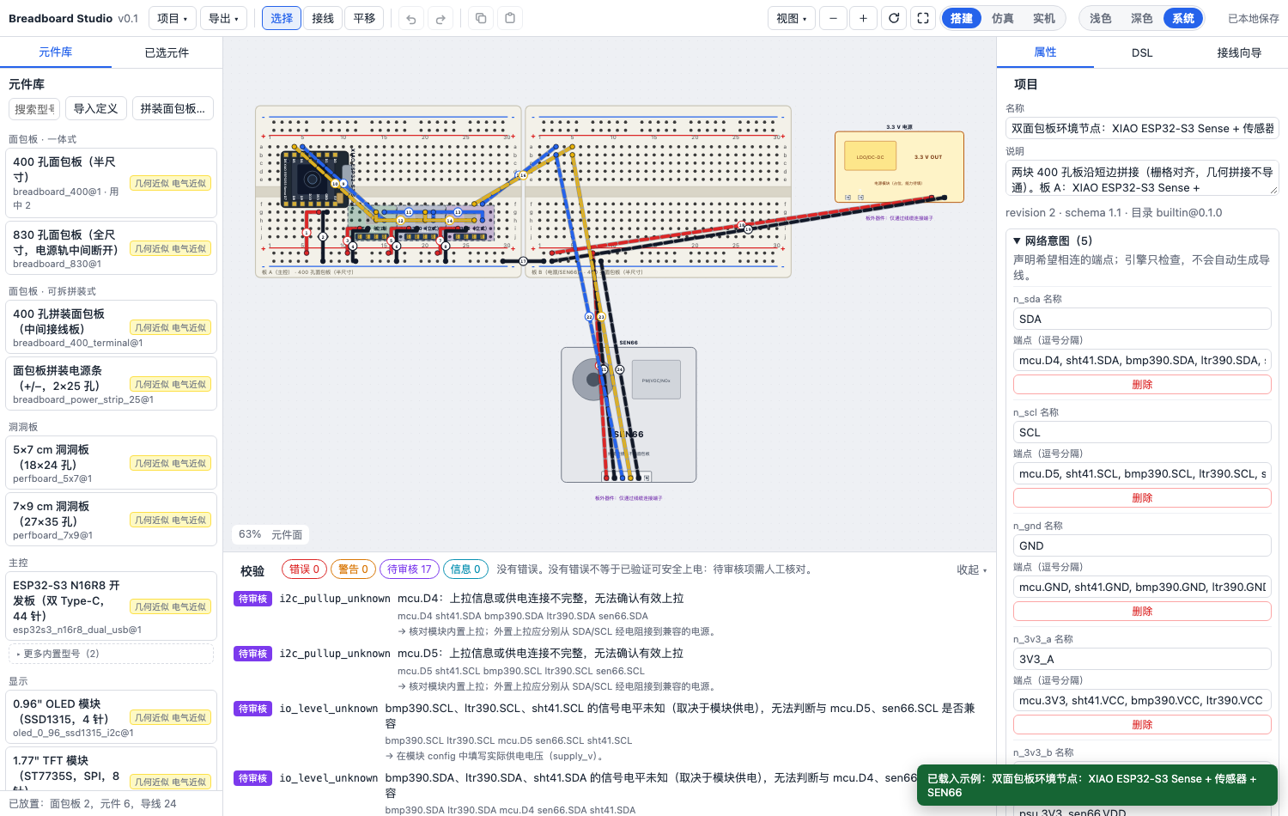The height and width of the screenshot is (816, 1288).
Task: Edit the SDA net name field
Action: [x=1142, y=319]
